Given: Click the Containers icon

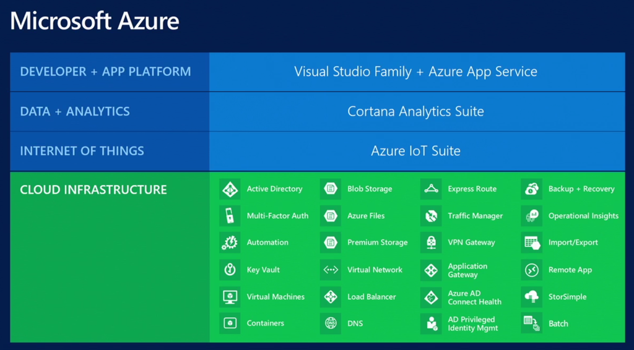Looking at the screenshot, I should click(x=230, y=323).
